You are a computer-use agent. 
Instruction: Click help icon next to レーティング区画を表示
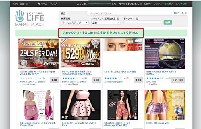[118, 19]
